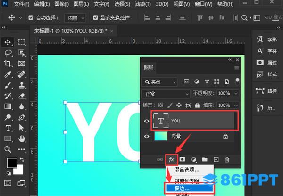
Task: Select the Crop tool
Action: [8, 64]
